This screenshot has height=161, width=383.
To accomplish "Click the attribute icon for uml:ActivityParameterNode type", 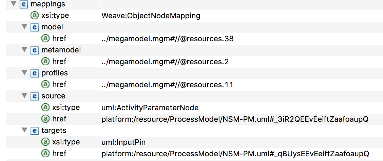I will [44, 108].
